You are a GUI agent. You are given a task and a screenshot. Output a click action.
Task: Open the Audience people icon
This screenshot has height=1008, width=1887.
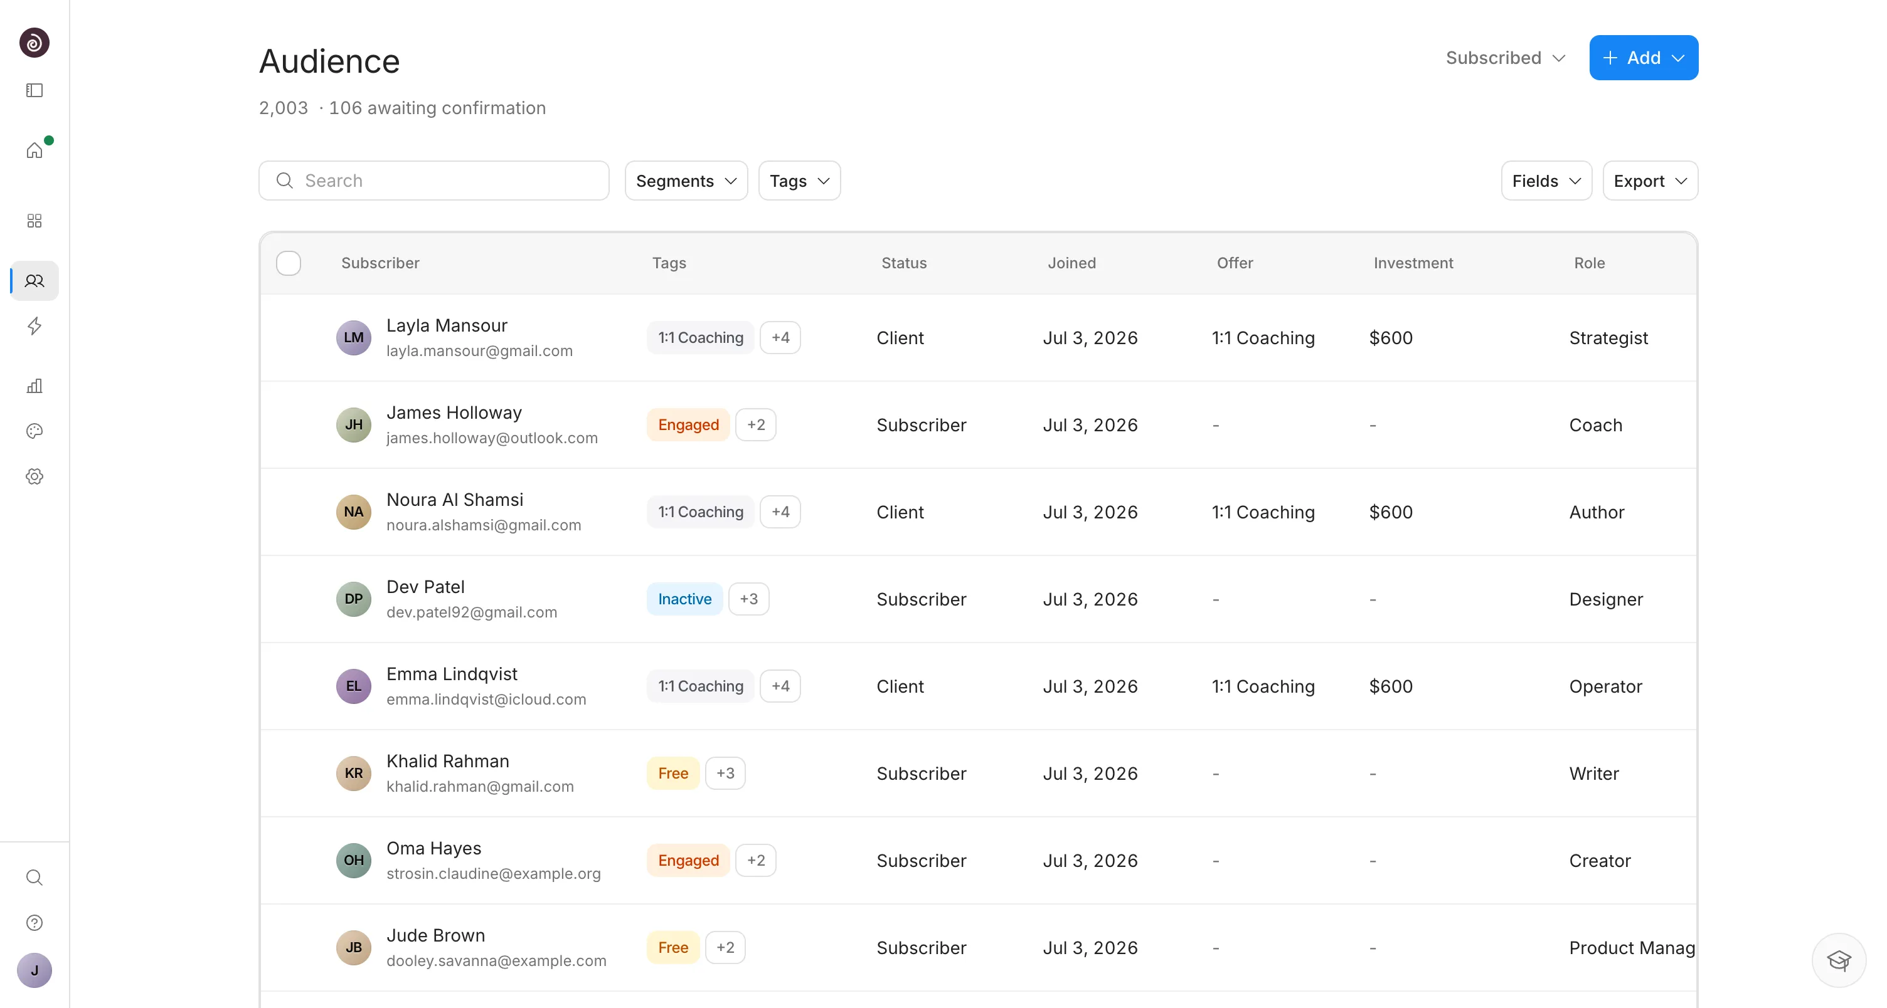coord(35,281)
